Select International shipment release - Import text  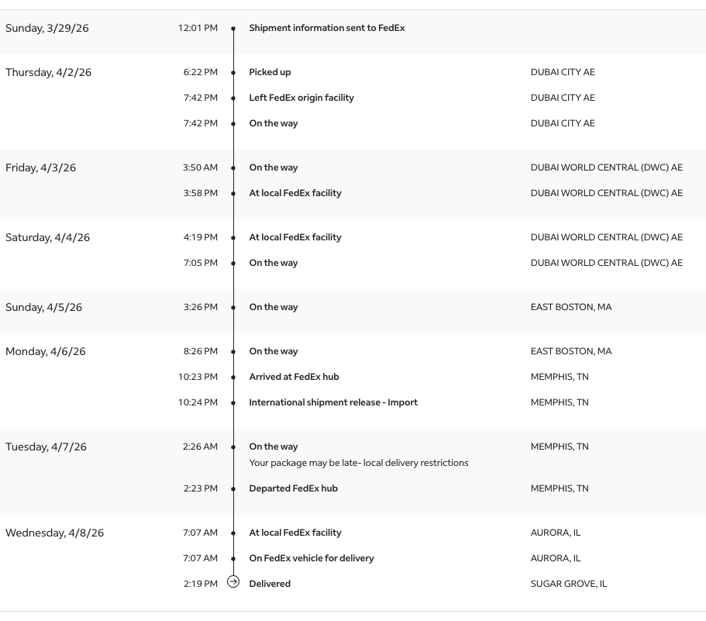332,402
